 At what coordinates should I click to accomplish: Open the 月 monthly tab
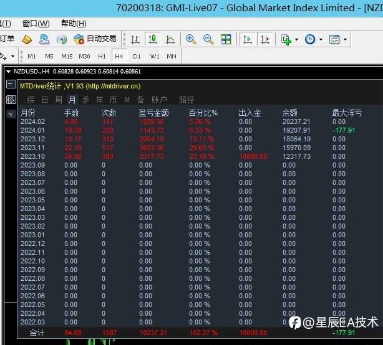[x=72, y=100]
